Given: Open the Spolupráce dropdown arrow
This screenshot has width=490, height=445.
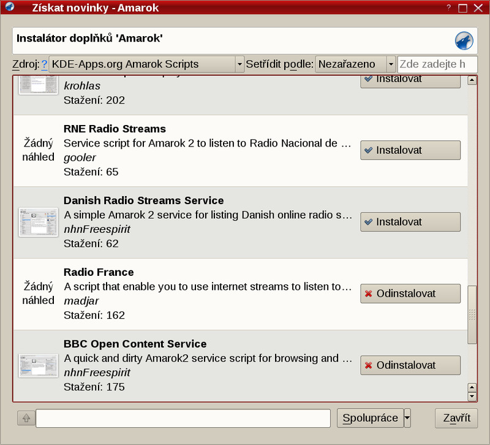Looking at the screenshot, I should click(x=407, y=418).
